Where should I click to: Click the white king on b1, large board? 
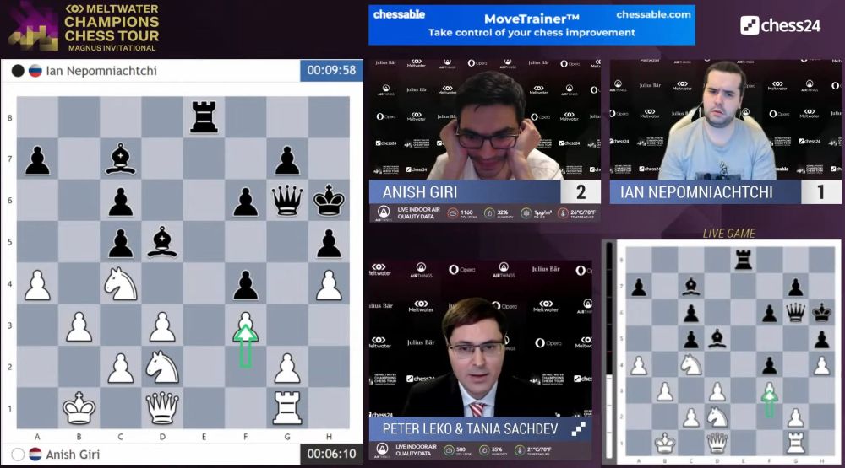79,409
